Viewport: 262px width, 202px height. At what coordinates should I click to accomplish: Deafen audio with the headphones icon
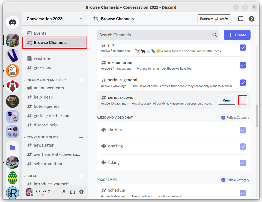[x=73, y=192]
